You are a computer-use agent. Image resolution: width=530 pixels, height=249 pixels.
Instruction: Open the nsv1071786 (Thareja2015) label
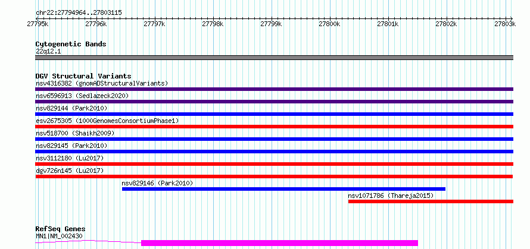pos(391,196)
